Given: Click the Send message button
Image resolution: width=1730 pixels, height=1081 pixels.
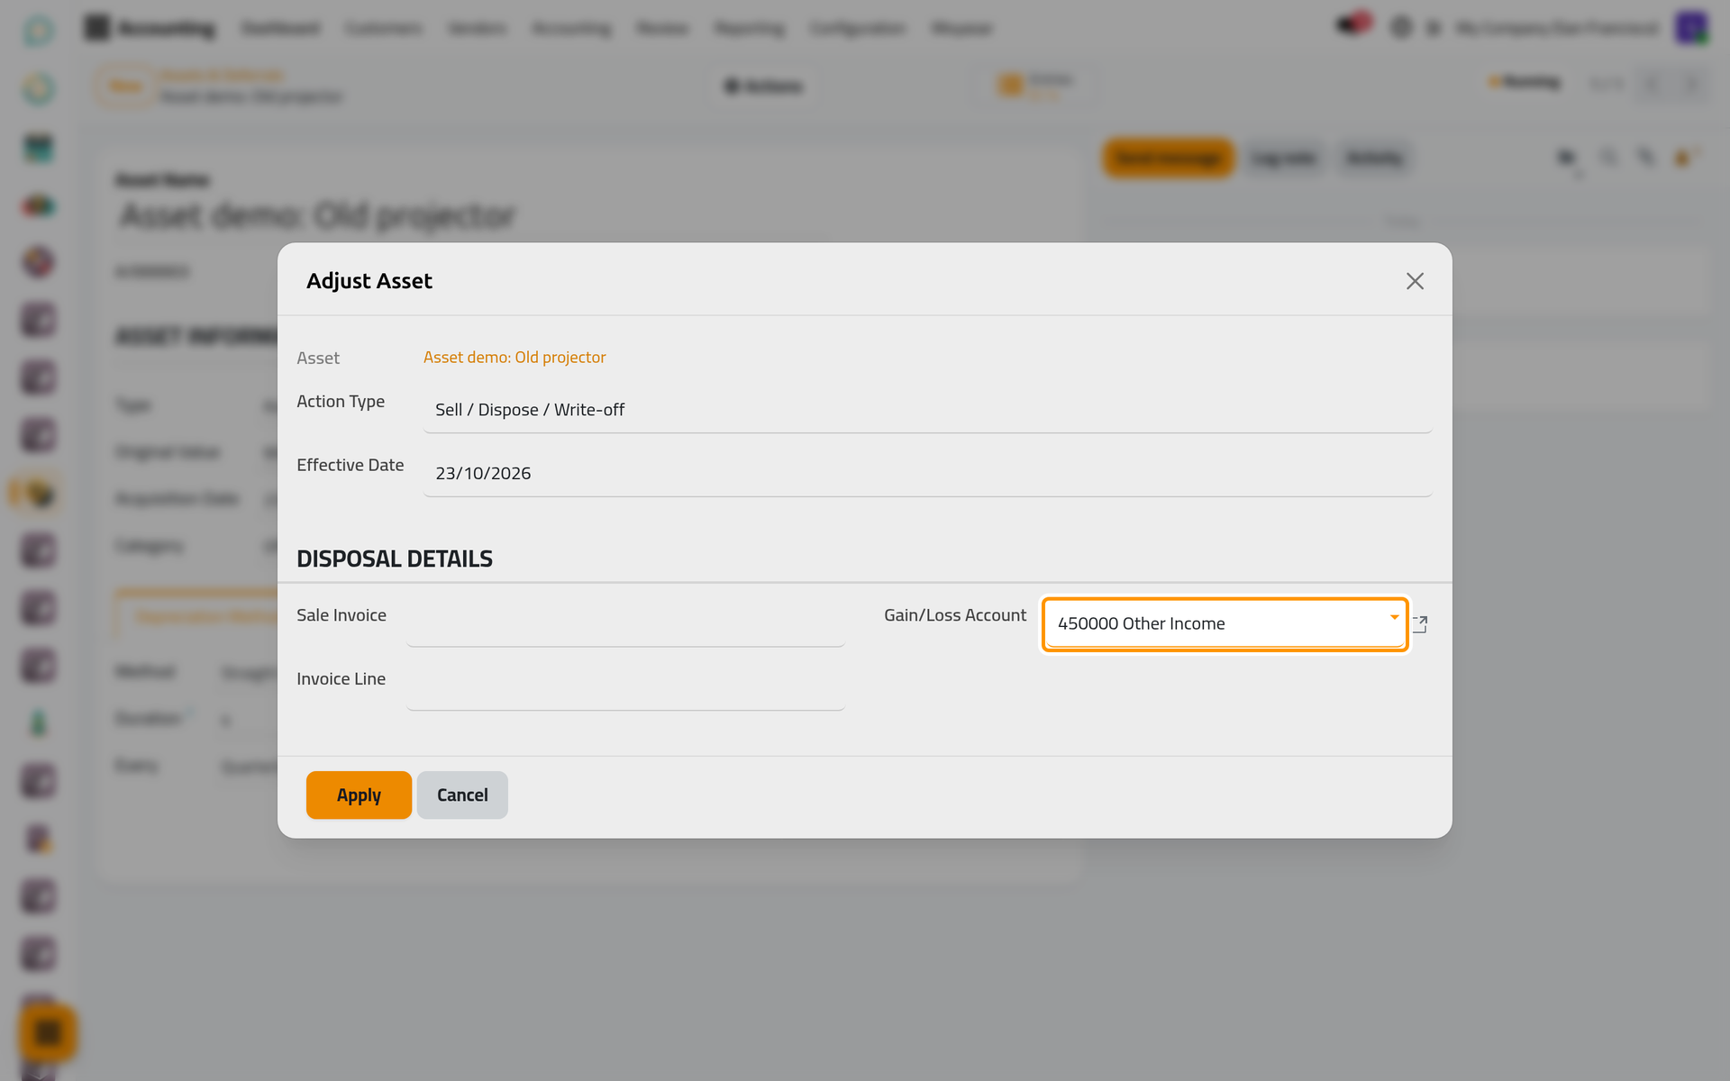Looking at the screenshot, I should (x=1168, y=159).
